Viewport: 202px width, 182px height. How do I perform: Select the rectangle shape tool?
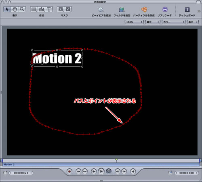[x=34, y=9]
